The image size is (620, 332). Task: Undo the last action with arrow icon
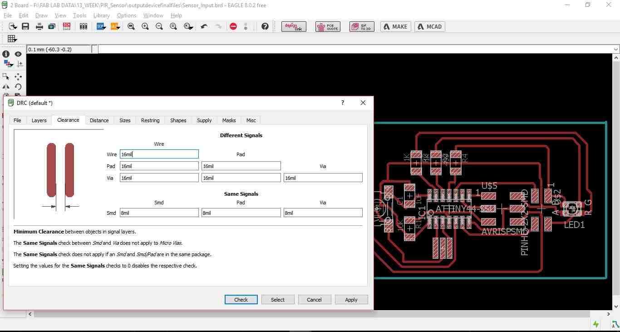pyautogui.click(x=204, y=27)
